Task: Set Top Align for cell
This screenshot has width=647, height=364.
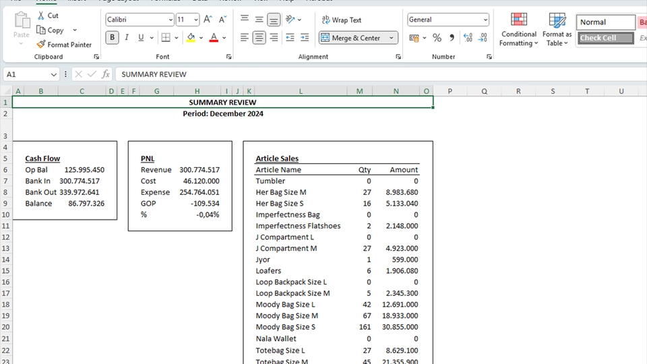Action: [x=244, y=19]
